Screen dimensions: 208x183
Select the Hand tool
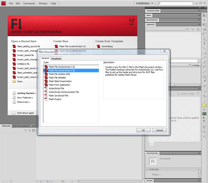point(204,91)
